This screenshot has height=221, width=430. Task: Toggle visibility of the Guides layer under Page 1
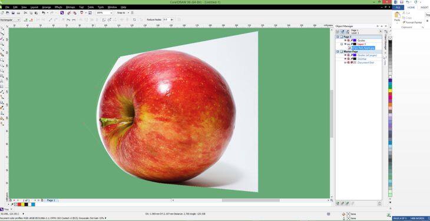[x=345, y=41]
